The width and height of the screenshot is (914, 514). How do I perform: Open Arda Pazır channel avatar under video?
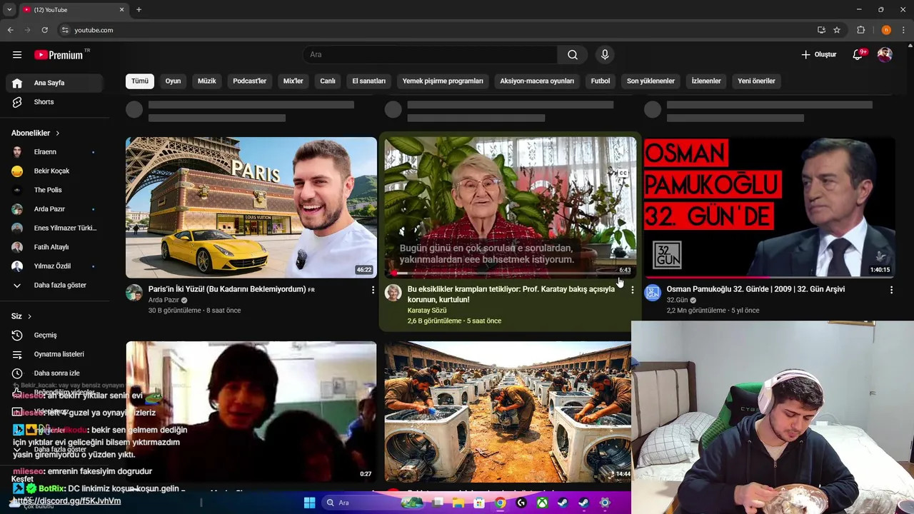(x=134, y=293)
